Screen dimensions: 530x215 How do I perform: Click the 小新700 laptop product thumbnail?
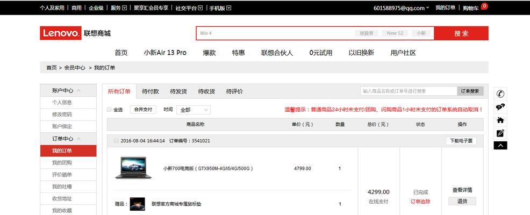(x=133, y=168)
